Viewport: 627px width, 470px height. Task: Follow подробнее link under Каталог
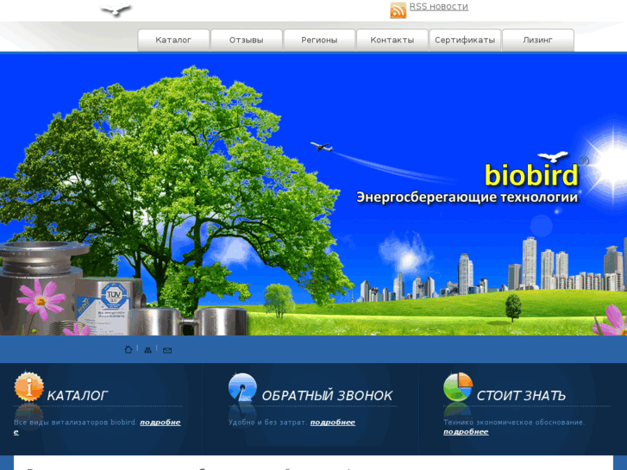pyautogui.click(x=160, y=423)
